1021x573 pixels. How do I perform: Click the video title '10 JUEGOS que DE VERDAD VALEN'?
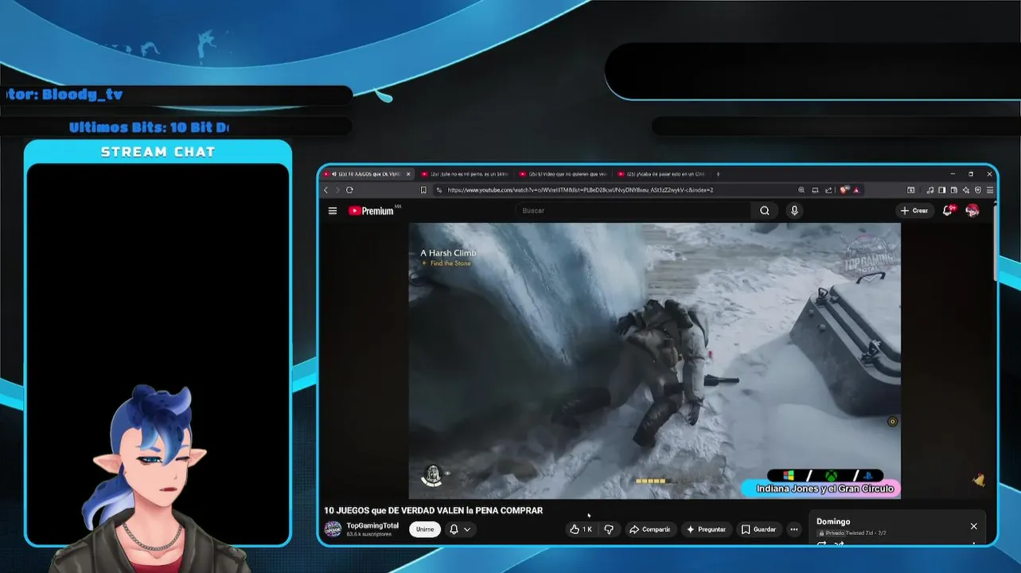[x=433, y=511]
